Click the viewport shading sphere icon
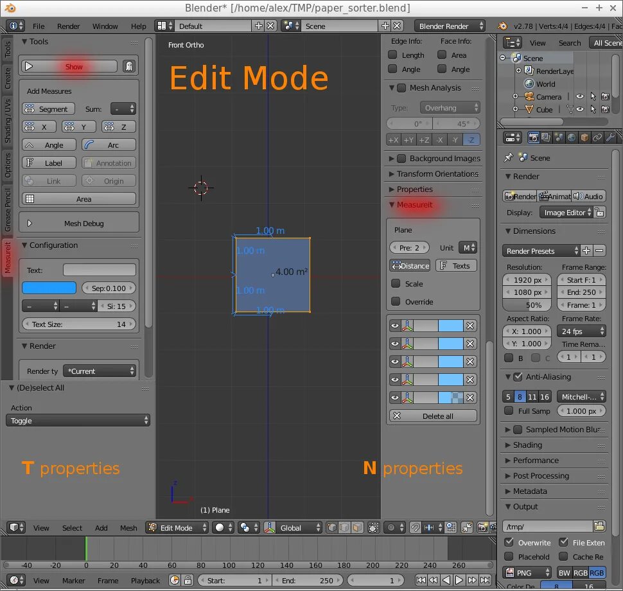The height and width of the screenshot is (591, 623). pyautogui.click(x=224, y=528)
